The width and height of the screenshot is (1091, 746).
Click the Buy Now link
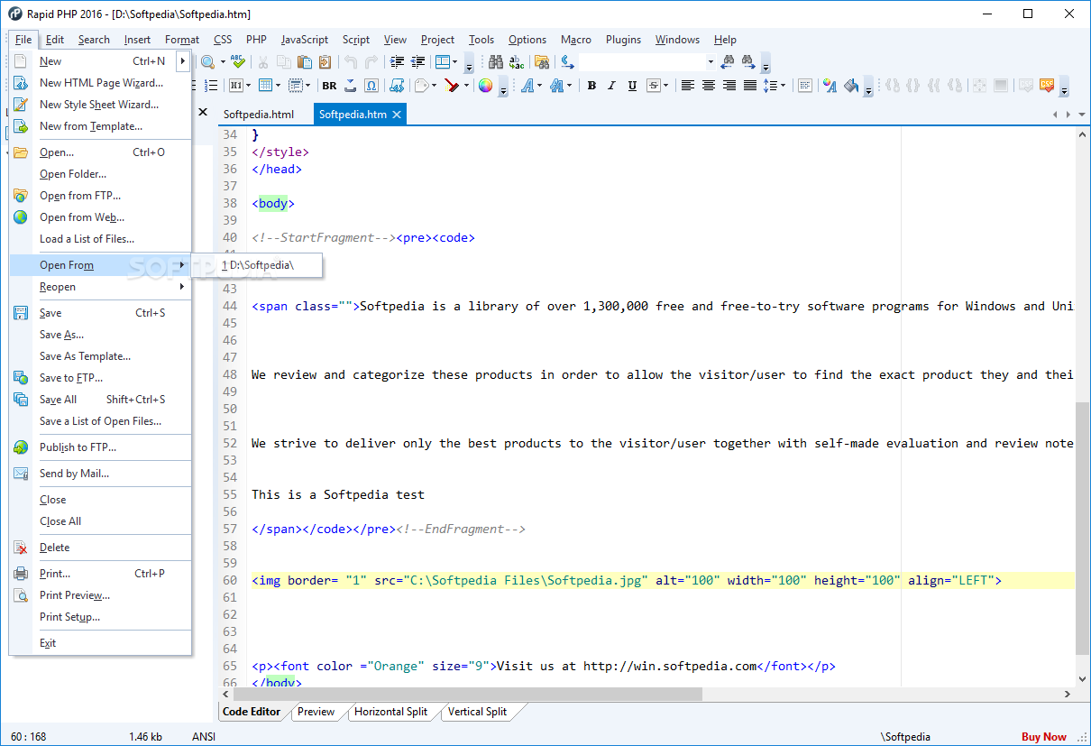[x=1043, y=737]
